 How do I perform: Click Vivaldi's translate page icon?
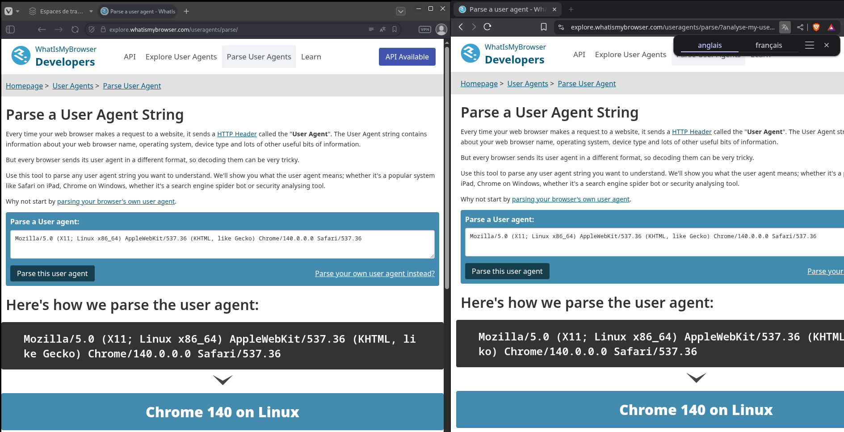coord(382,29)
